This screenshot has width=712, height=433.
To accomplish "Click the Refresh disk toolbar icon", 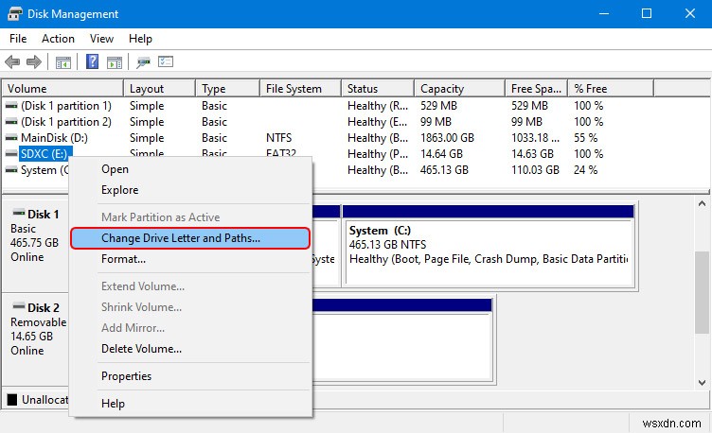I will (144, 62).
